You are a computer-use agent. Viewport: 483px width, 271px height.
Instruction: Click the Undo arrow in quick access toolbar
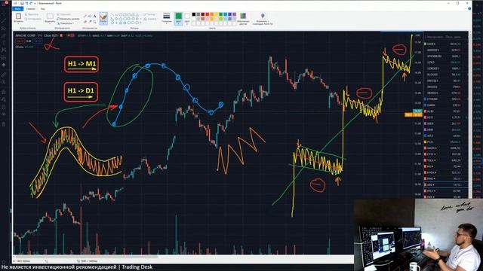[x=26, y=3]
